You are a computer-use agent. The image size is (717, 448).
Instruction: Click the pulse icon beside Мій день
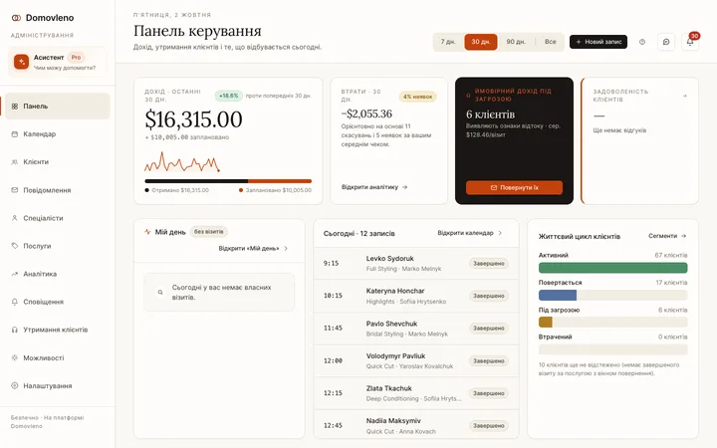pyautogui.click(x=147, y=232)
